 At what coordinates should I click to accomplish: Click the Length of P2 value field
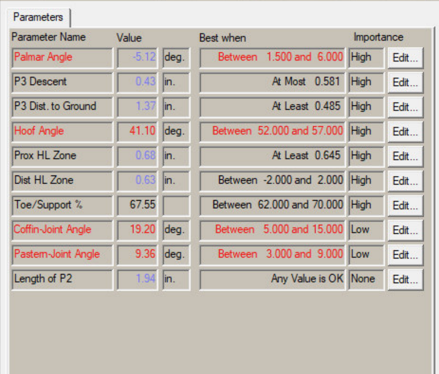pos(137,279)
